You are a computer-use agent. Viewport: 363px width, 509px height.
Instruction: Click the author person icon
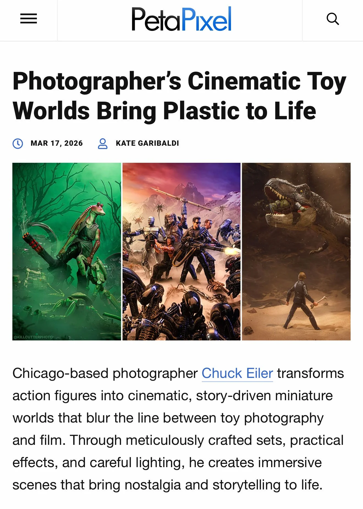click(103, 144)
